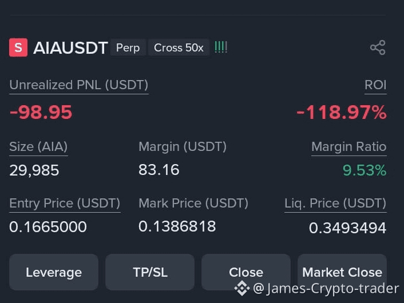Click the Binance logo watermark
404x303 pixels.
(x=241, y=288)
